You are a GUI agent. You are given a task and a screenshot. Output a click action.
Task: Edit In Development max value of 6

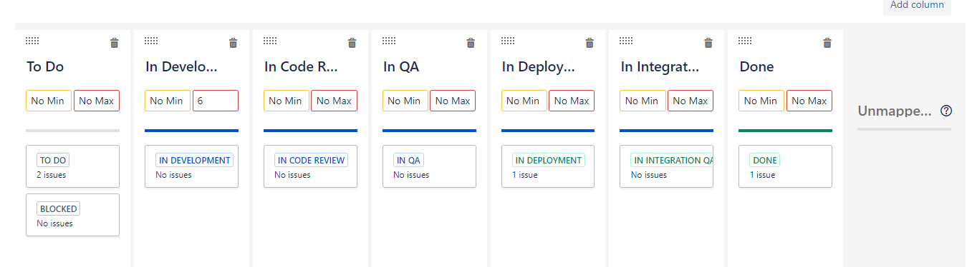(216, 101)
